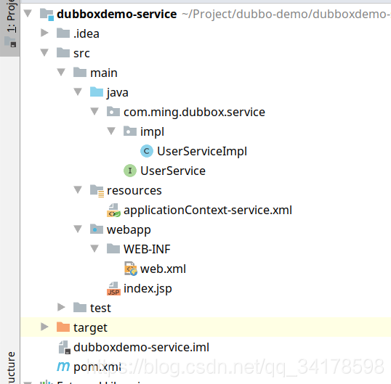The width and height of the screenshot is (391, 384).
Task: Open the index.jsp file
Action: click(x=148, y=289)
